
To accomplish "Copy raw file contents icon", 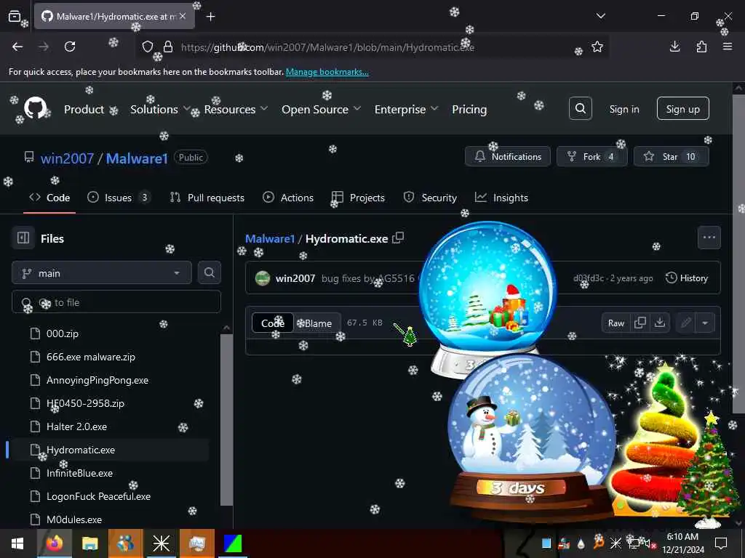I will (x=640, y=323).
